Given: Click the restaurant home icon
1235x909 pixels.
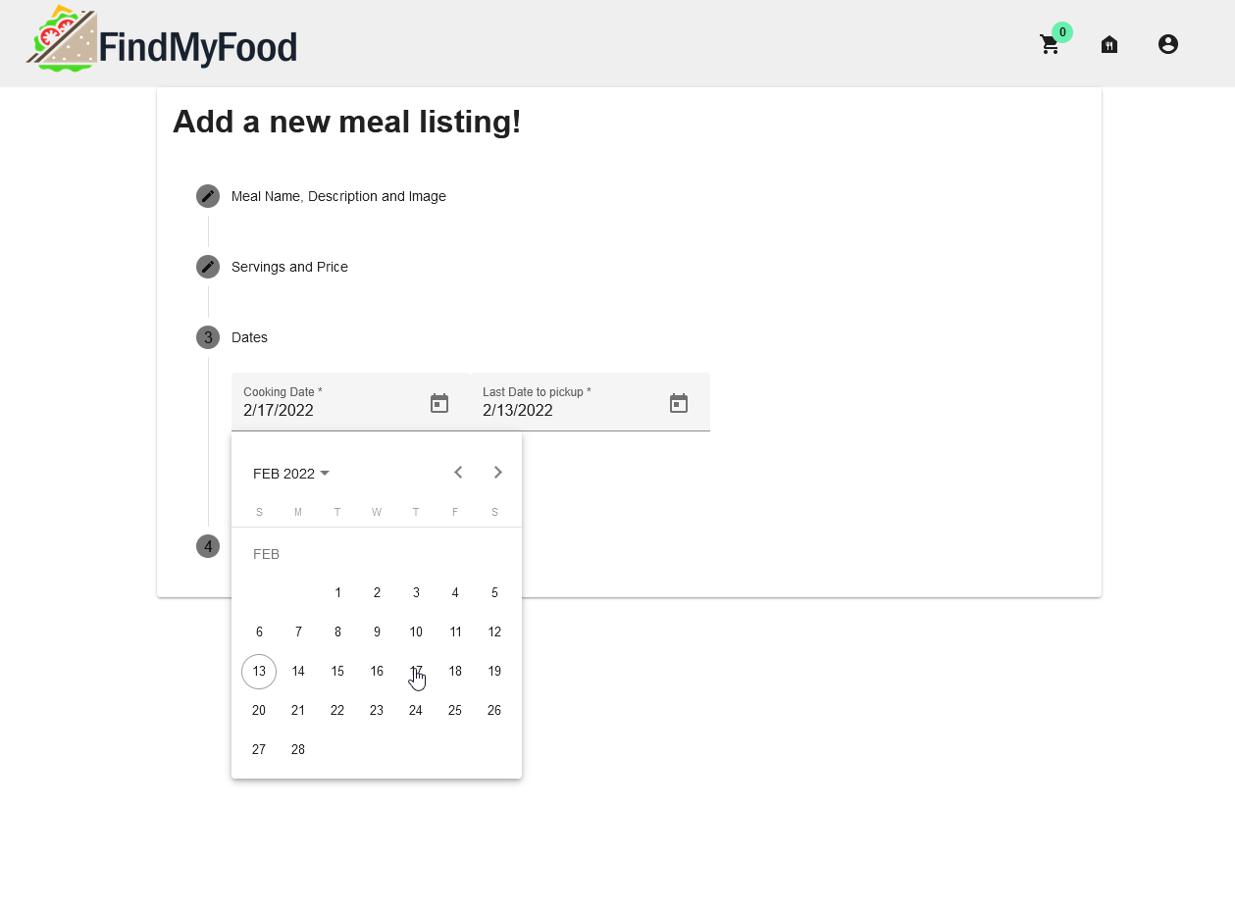Looking at the screenshot, I should coord(1109,44).
